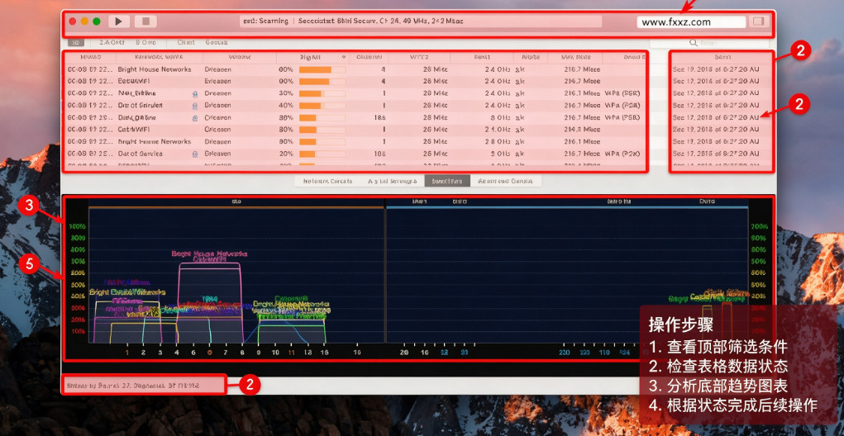Screen dimensions: 844x436
Task: Click the pink Bright House Networks label in the chart
Action: (209, 254)
